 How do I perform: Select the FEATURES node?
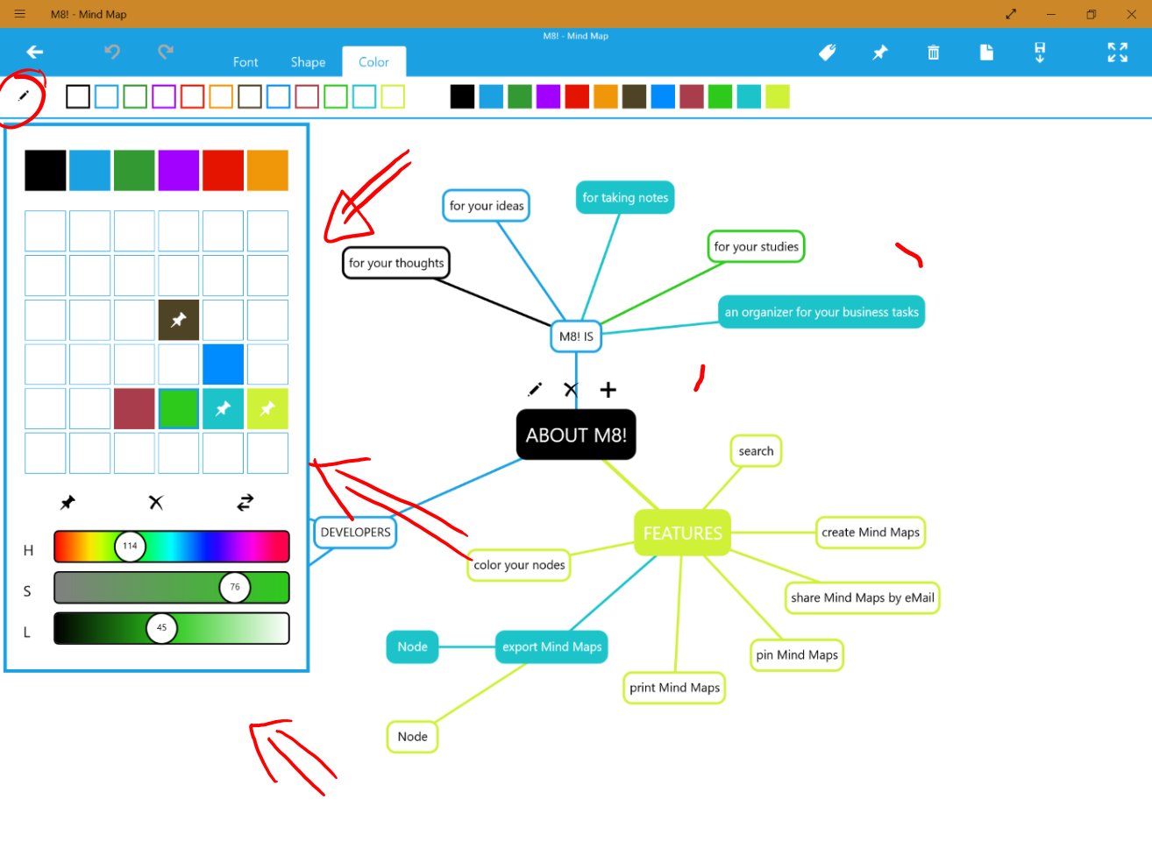point(682,532)
